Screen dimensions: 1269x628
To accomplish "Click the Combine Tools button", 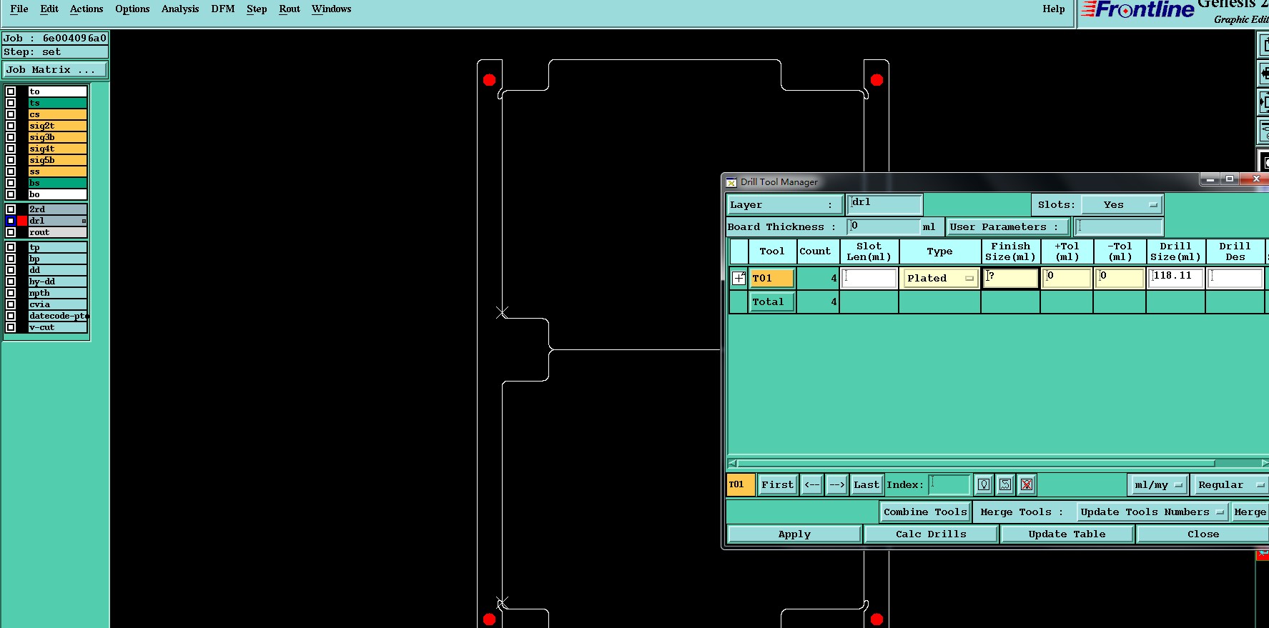I will click(925, 512).
